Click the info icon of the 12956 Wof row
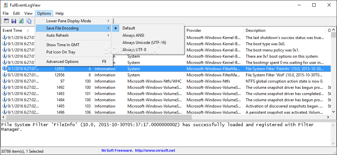Viewport: 337px width, 155px height. [5, 75]
